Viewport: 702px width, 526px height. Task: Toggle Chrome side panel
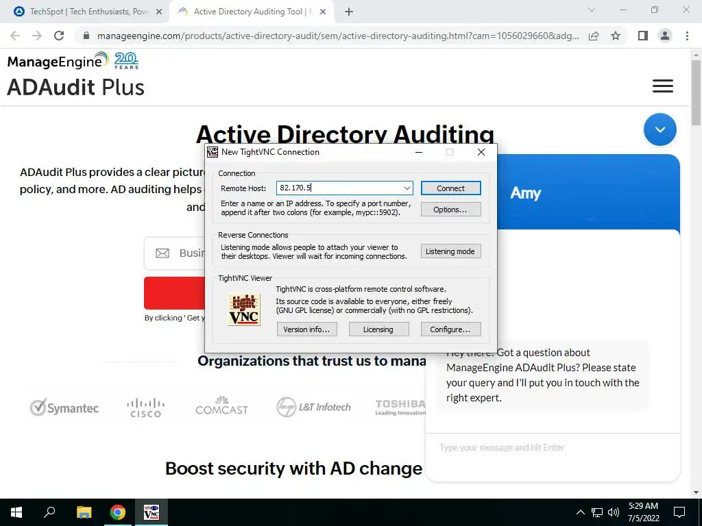point(643,36)
